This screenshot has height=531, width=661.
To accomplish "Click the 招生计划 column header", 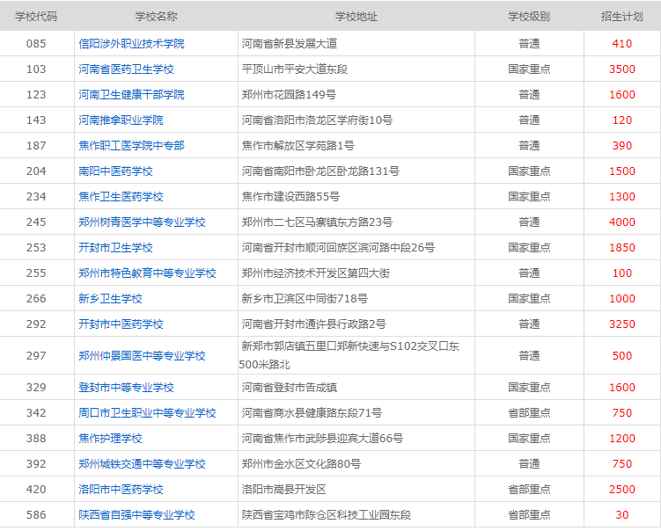I will [621, 17].
